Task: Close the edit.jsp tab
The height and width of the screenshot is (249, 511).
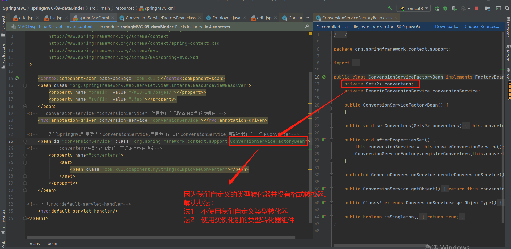Action: (x=276, y=18)
